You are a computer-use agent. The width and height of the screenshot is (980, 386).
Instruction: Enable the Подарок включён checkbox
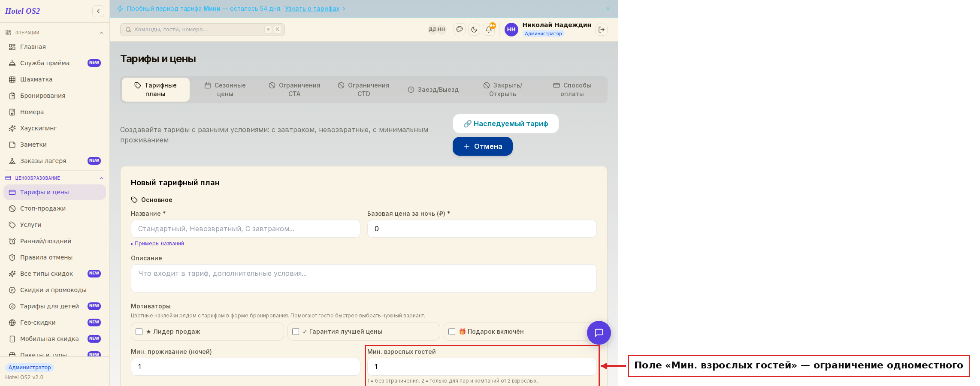[452, 332]
